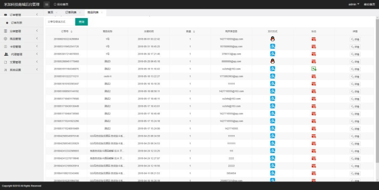
Task: Click the 分类管理 list icon in sidebar
Action: [5, 31]
